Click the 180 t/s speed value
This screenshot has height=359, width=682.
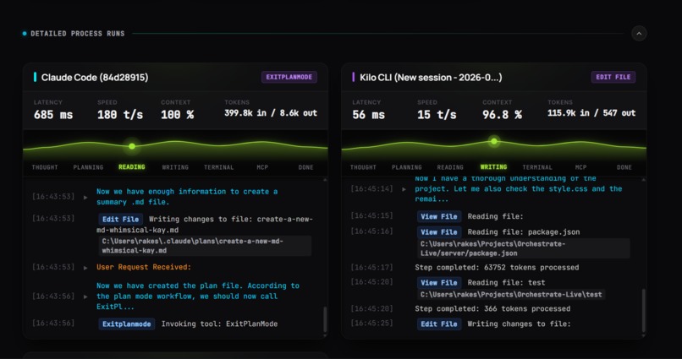(120, 115)
